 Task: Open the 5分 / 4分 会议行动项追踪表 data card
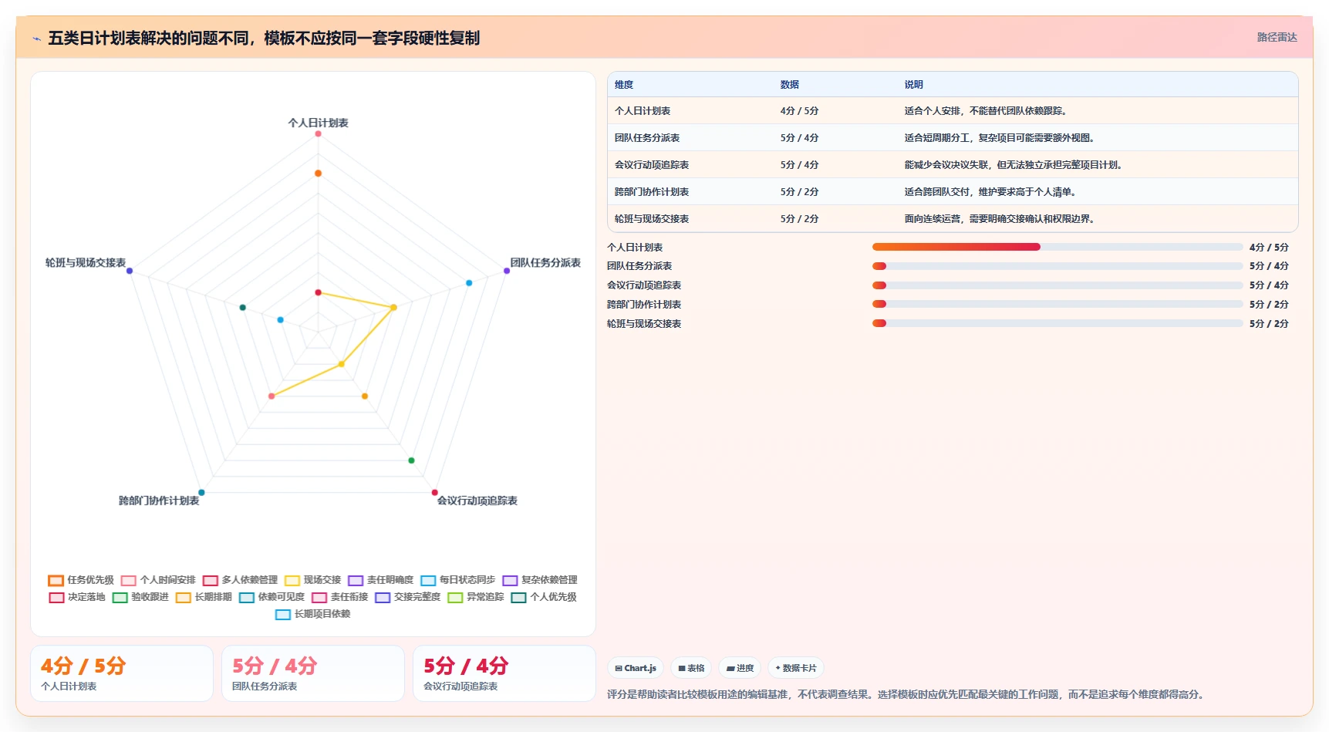point(504,673)
